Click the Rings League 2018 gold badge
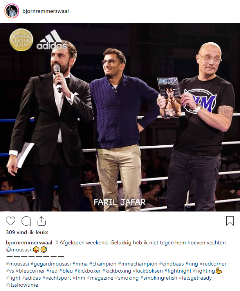The image size is (240, 291). [x=21, y=40]
